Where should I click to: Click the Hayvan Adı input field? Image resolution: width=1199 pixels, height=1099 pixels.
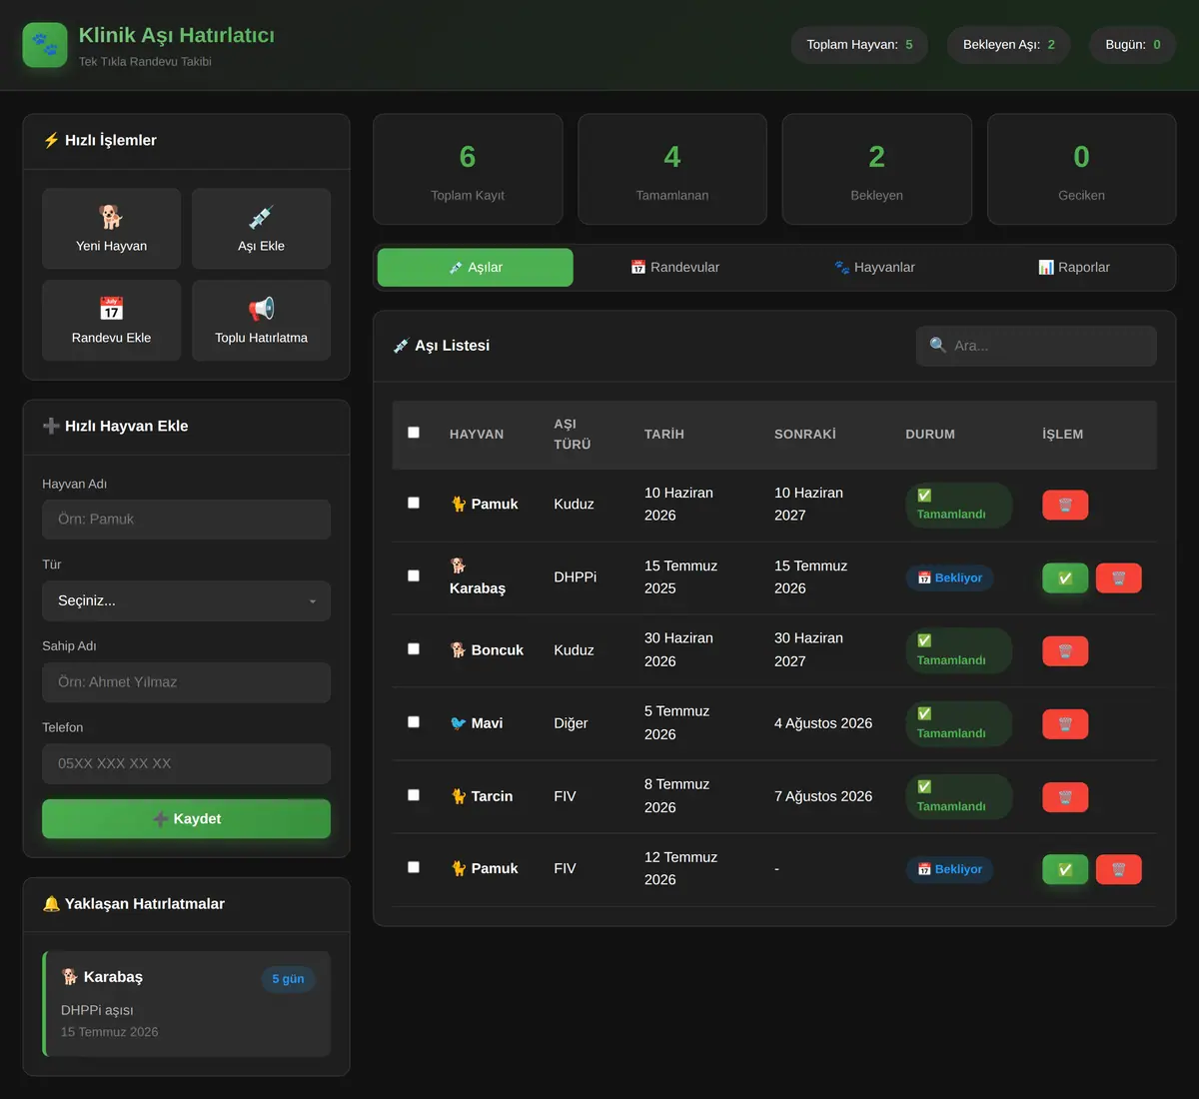(186, 520)
